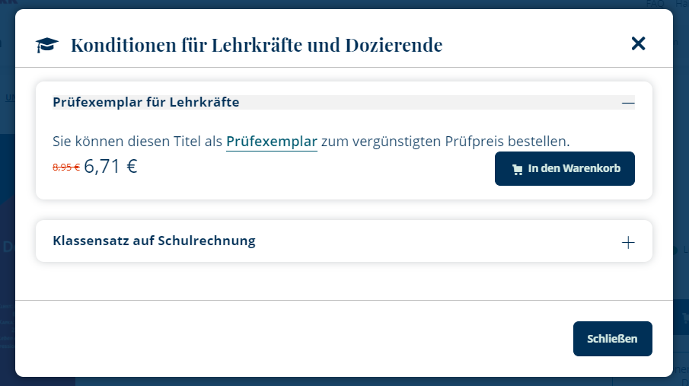689x386 pixels.
Task: Click the graduation cap icon in the dialog header
Action: tap(47, 46)
